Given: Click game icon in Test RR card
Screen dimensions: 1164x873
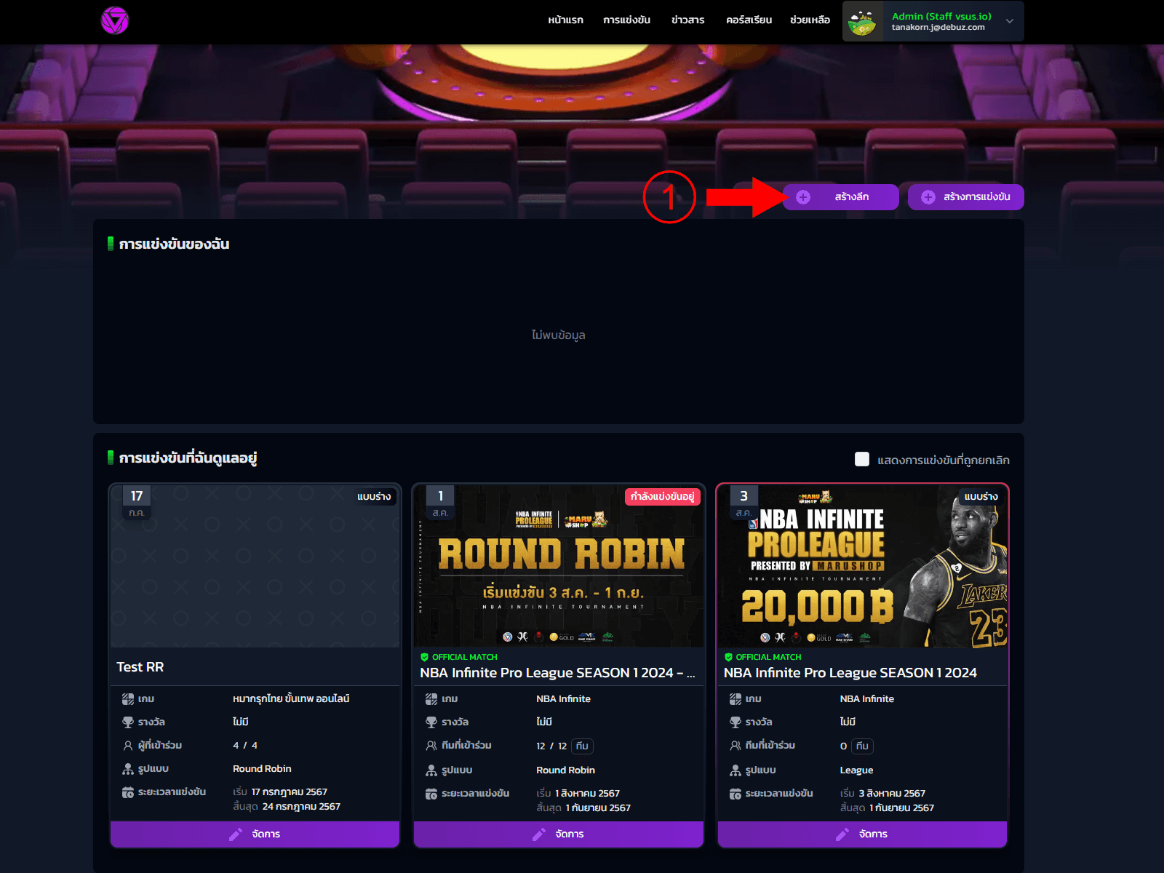Looking at the screenshot, I should coord(128,699).
